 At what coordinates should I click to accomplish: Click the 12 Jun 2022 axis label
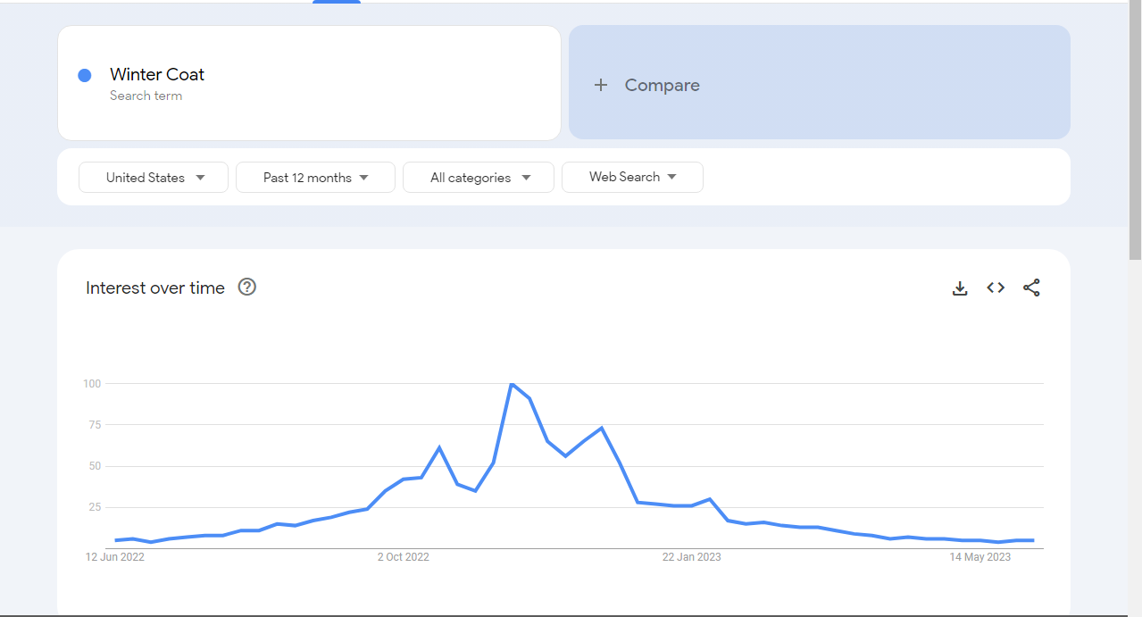[x=115, y=557]
